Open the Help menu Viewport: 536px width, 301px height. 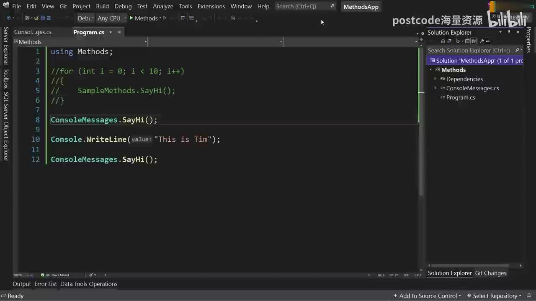pyautogui.click(x=263, y=6)
